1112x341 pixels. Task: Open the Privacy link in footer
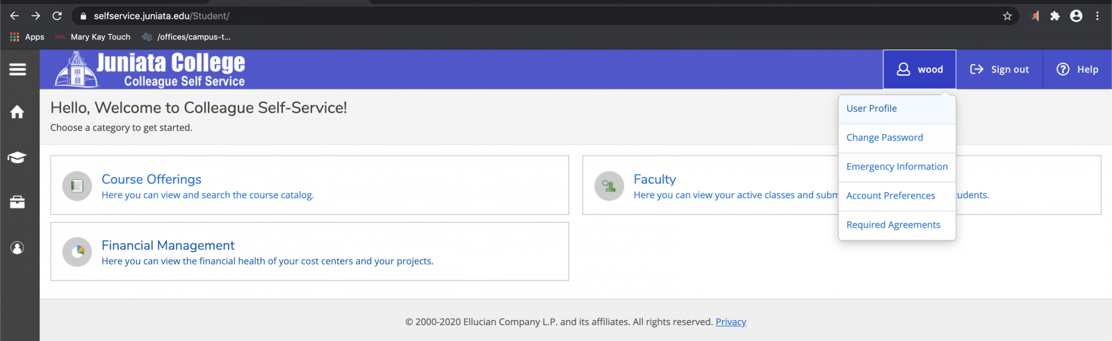pos(731,322)
